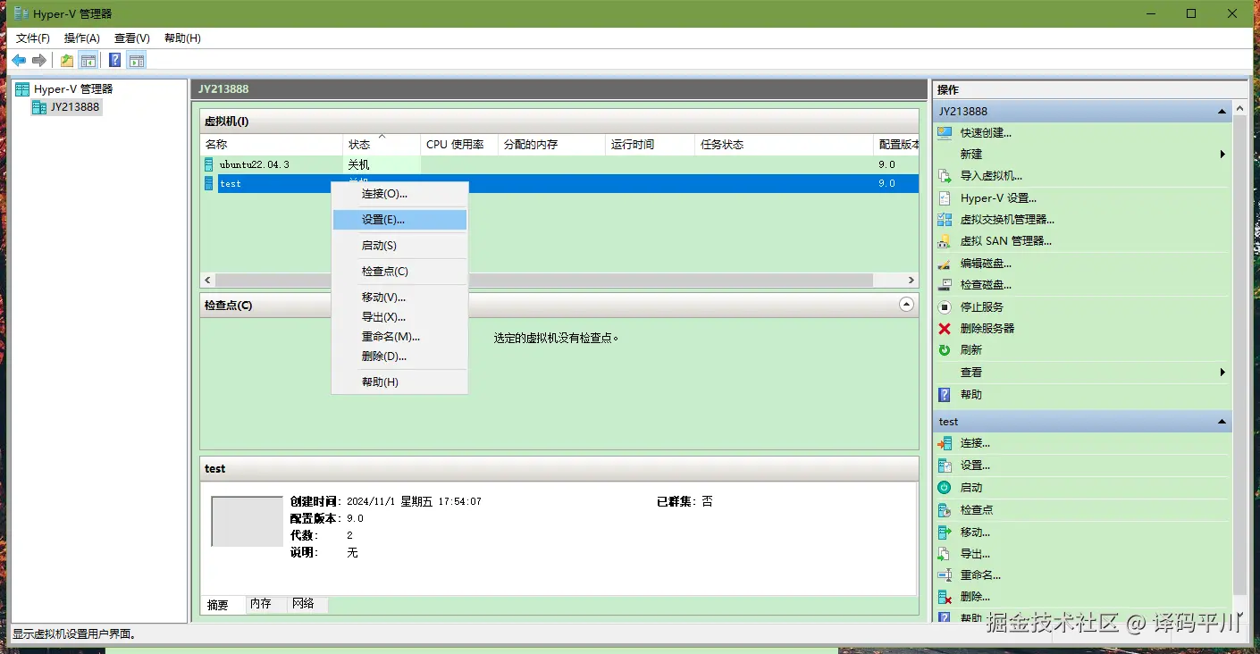Viewport: 1260px width, 654px height.
Task: Select JY213888 server in the left tree
Action: pyautogui.click(x=75, y=106)
